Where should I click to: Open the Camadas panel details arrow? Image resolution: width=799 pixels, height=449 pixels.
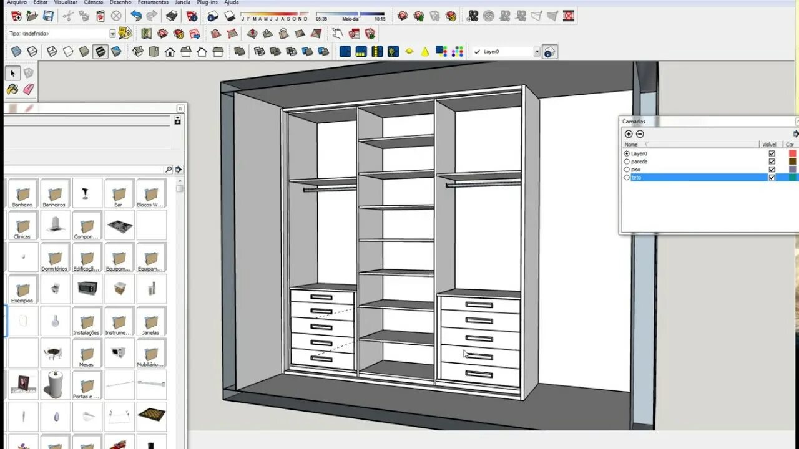pyautogui.click(x=796, y=134)
